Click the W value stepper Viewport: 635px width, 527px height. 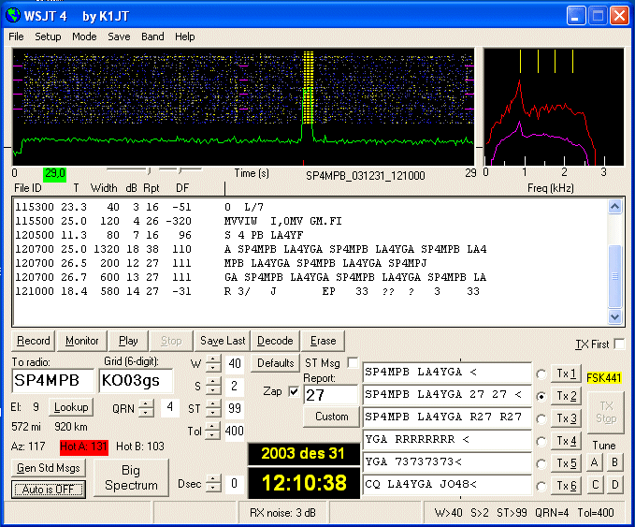213,363
